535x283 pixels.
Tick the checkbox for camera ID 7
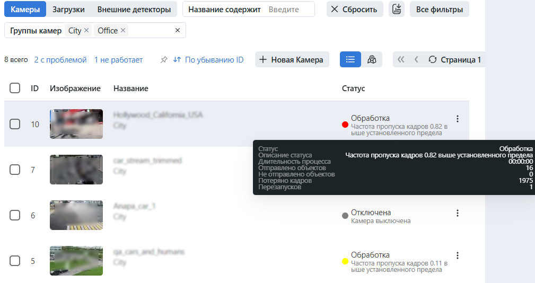pos(15,170)
